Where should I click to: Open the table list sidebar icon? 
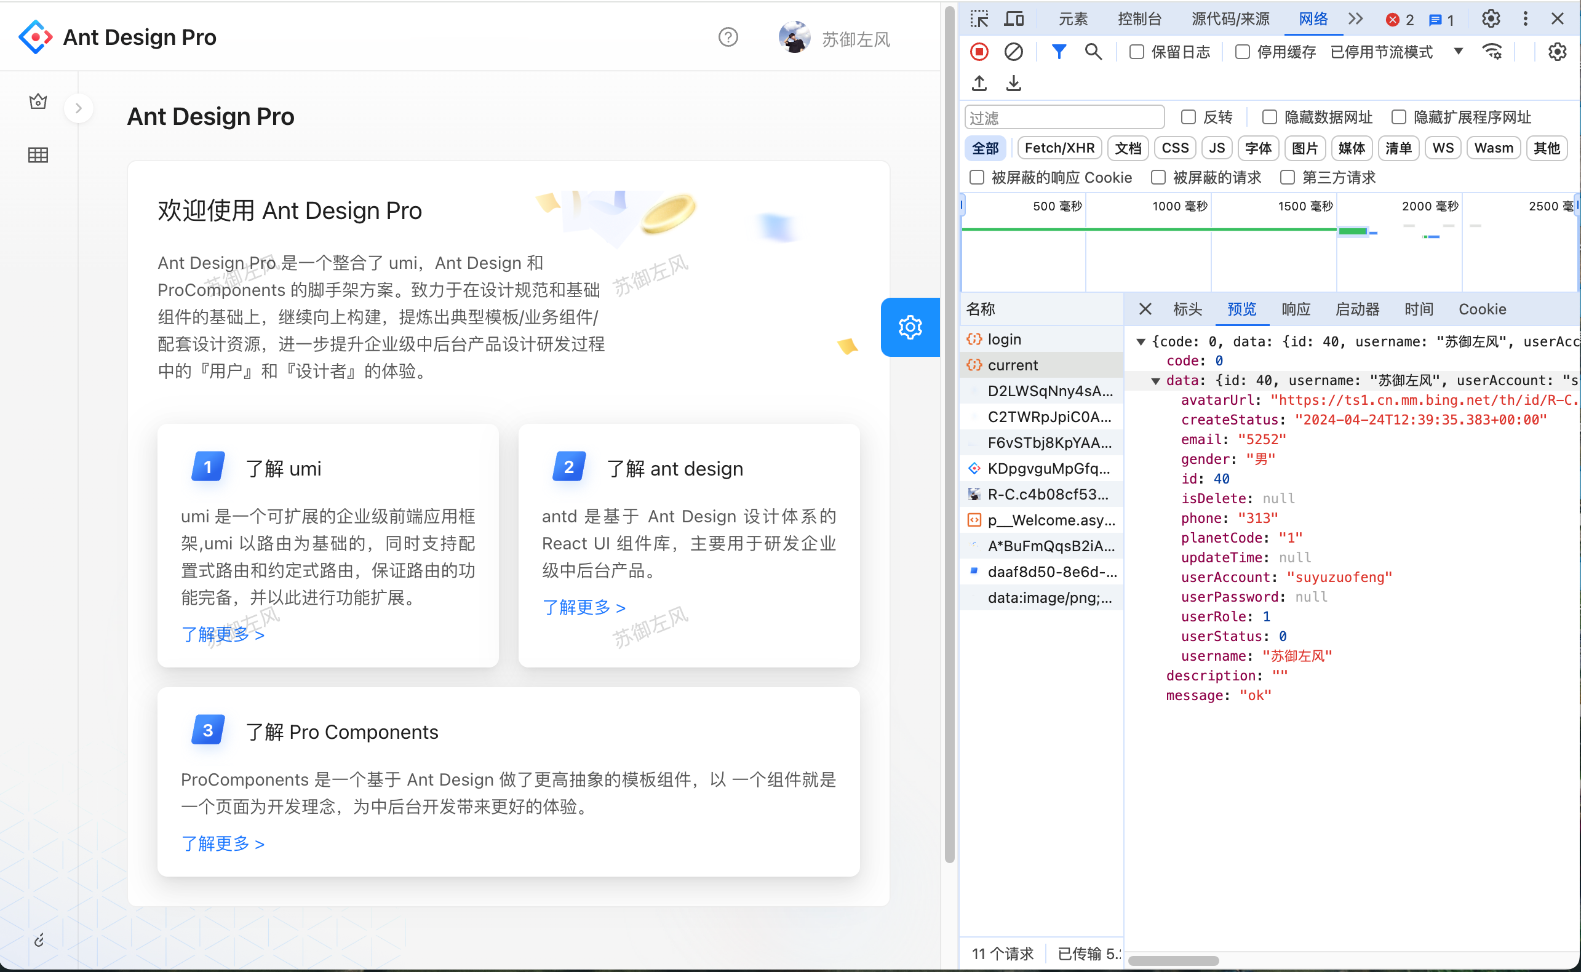pos(38,155)
